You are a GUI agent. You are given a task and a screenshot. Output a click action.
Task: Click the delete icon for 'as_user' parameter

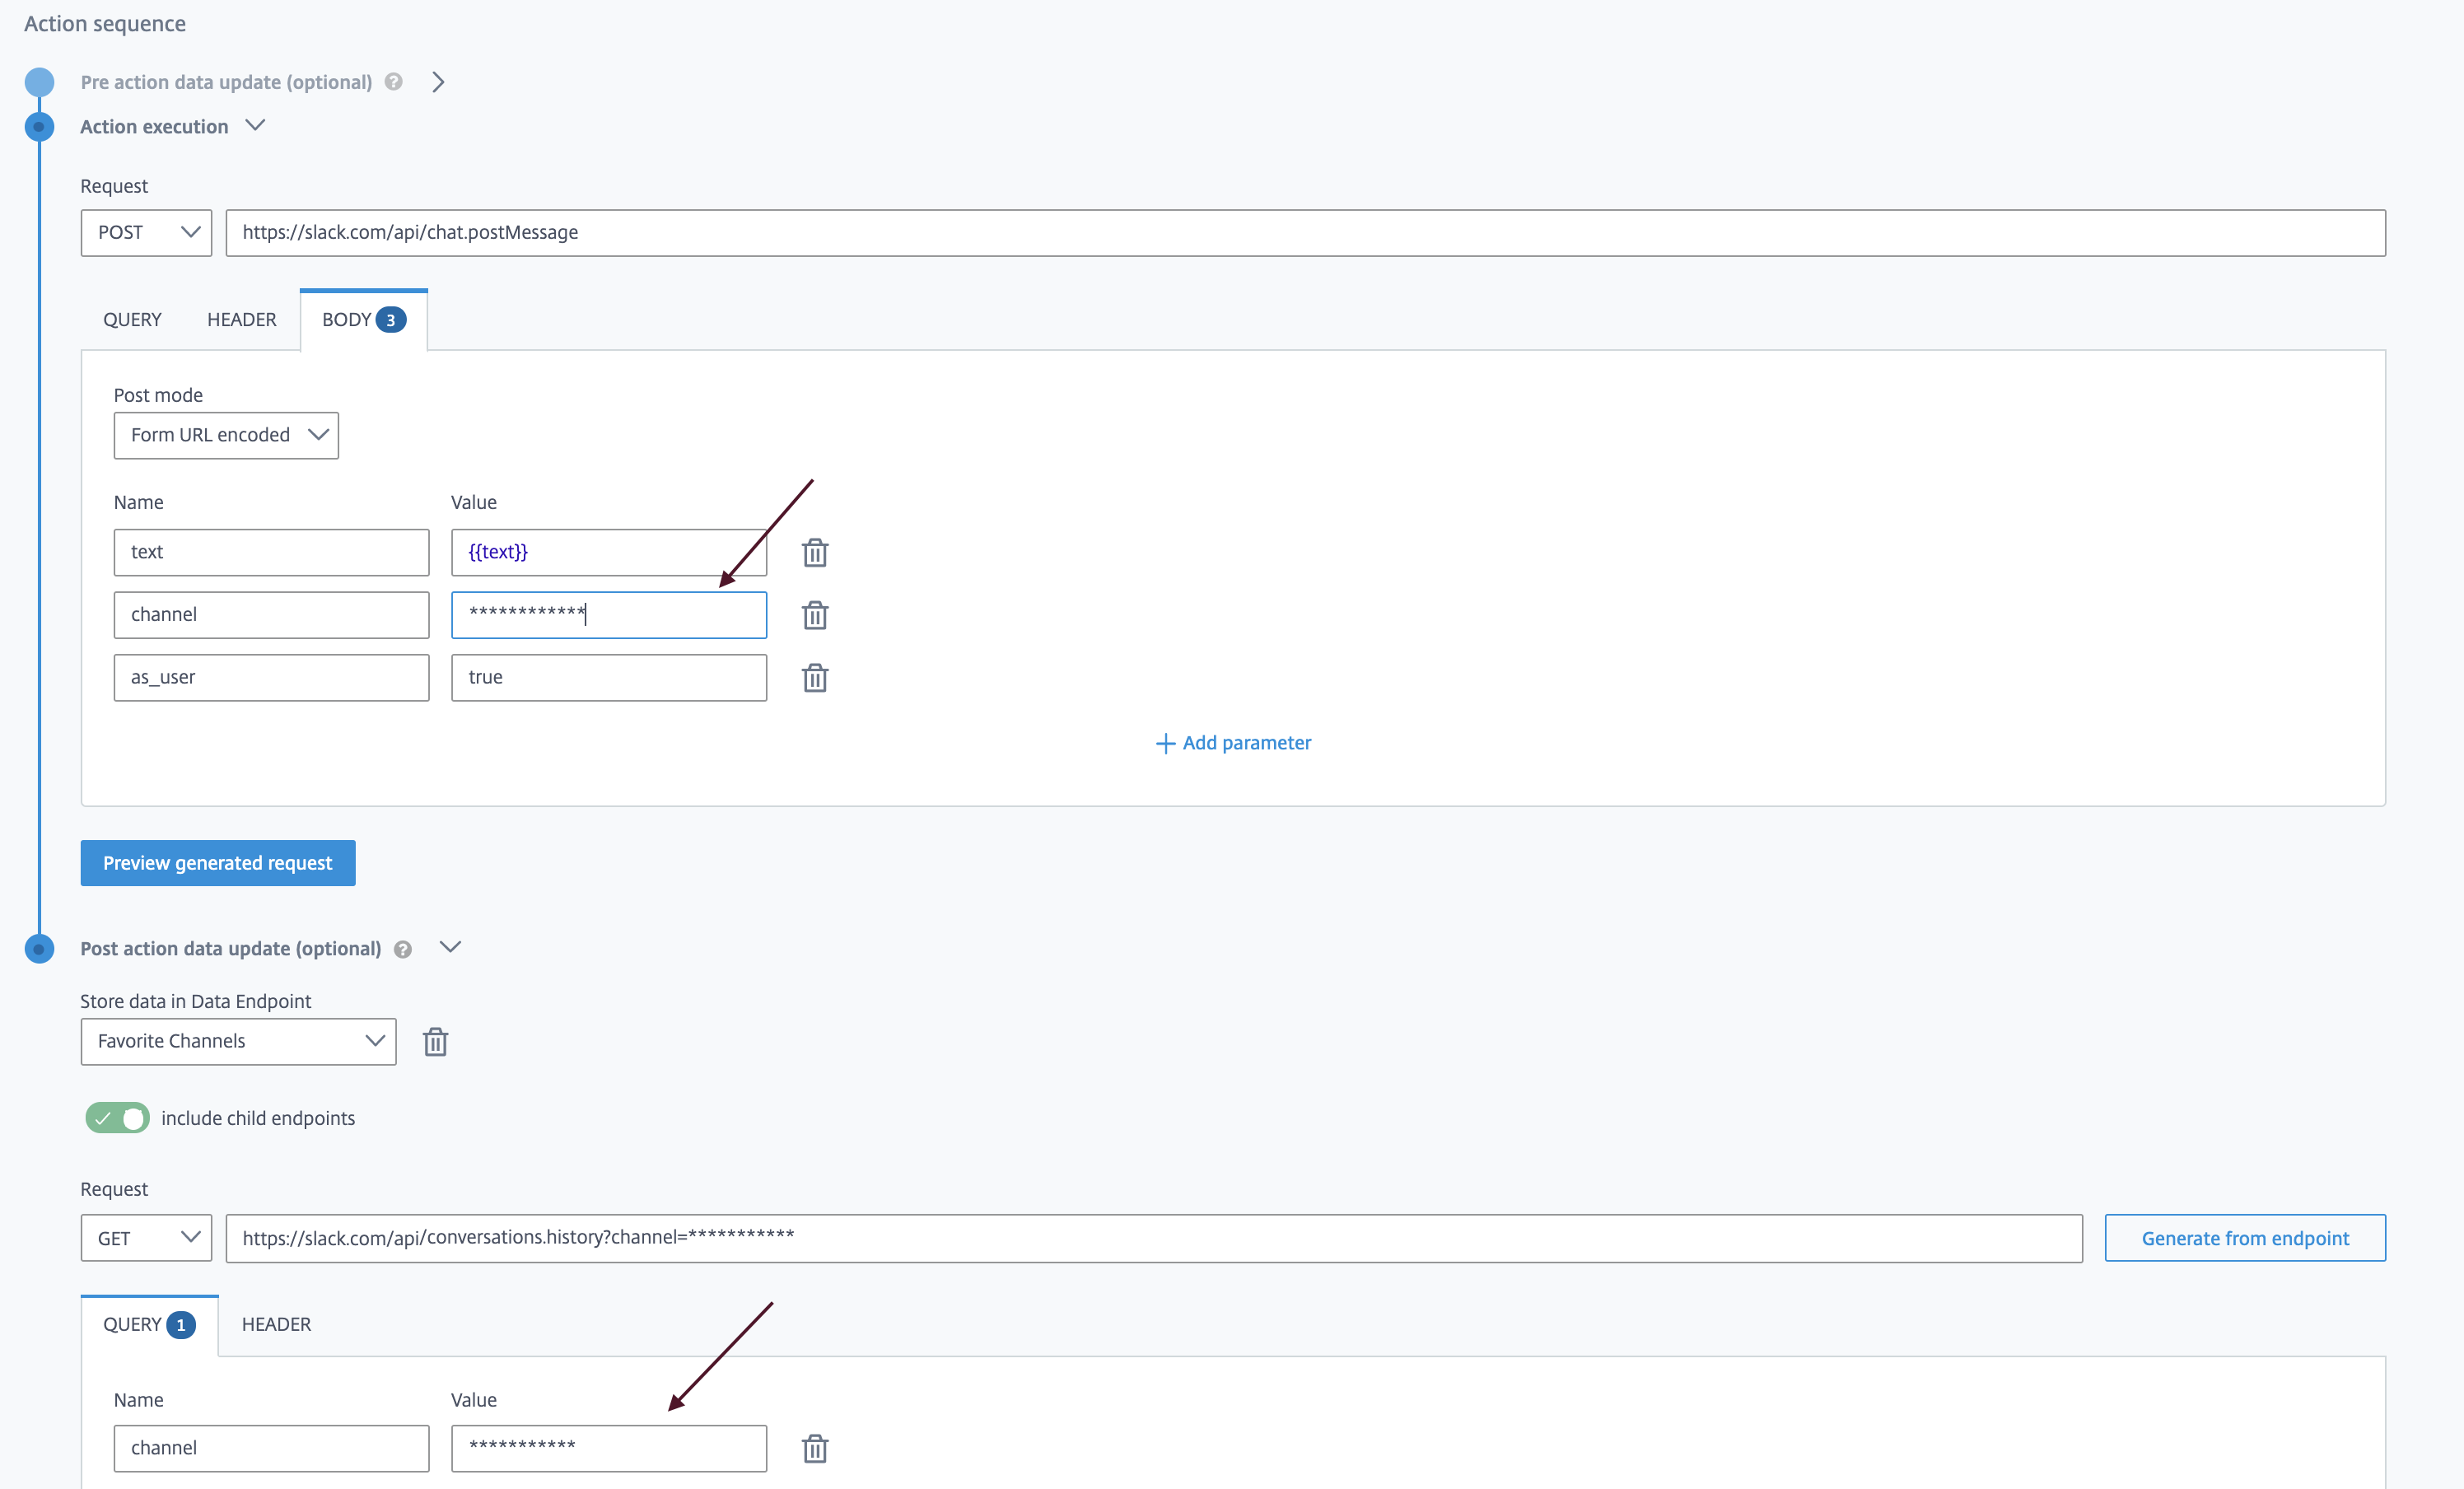[x=814, y=676]
